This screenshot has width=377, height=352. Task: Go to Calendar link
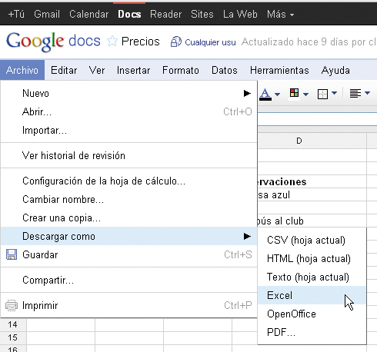click(89, 14)
